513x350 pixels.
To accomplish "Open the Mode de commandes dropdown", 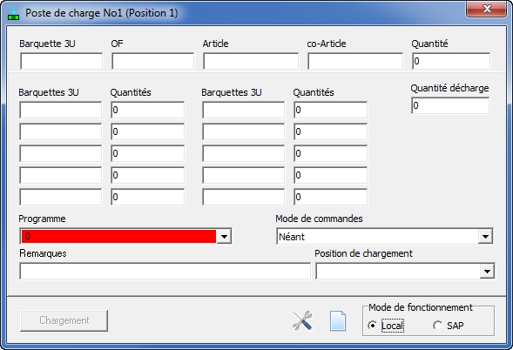I will pos(385,236).
